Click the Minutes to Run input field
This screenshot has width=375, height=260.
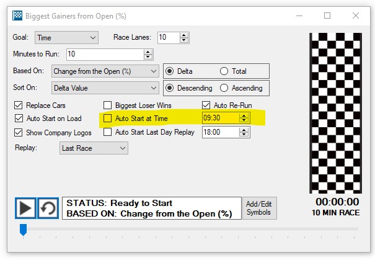pyautogui.click(x=104, y=55)
